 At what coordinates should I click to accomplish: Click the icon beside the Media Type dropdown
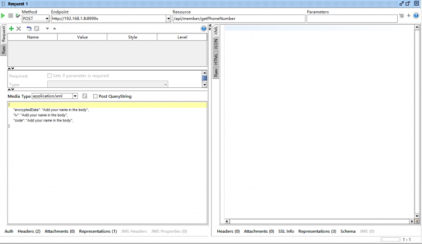coord(84,96)
